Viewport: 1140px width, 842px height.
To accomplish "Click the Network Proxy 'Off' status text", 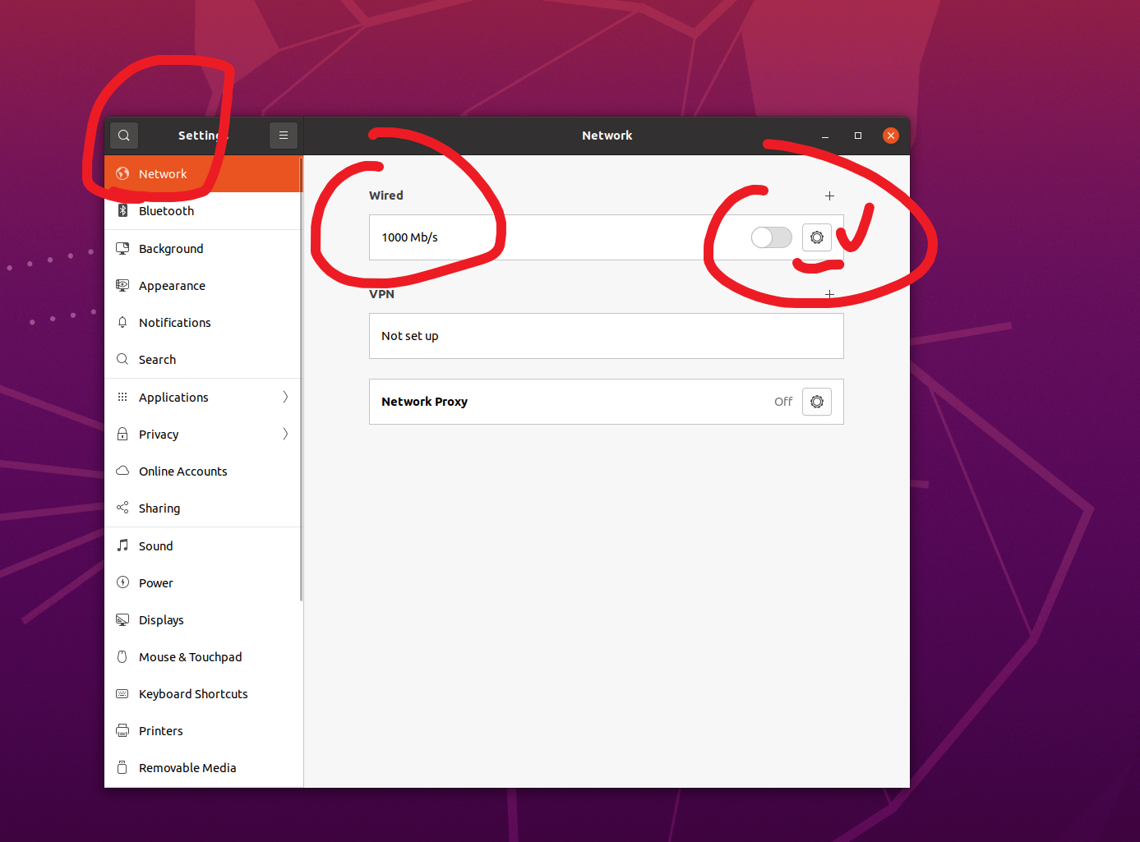I will pyautogui.click(x=783, y=402).
